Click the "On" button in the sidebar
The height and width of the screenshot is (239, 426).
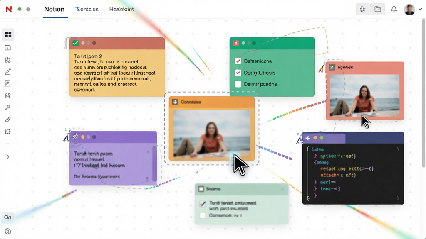[x=7, y=217]
